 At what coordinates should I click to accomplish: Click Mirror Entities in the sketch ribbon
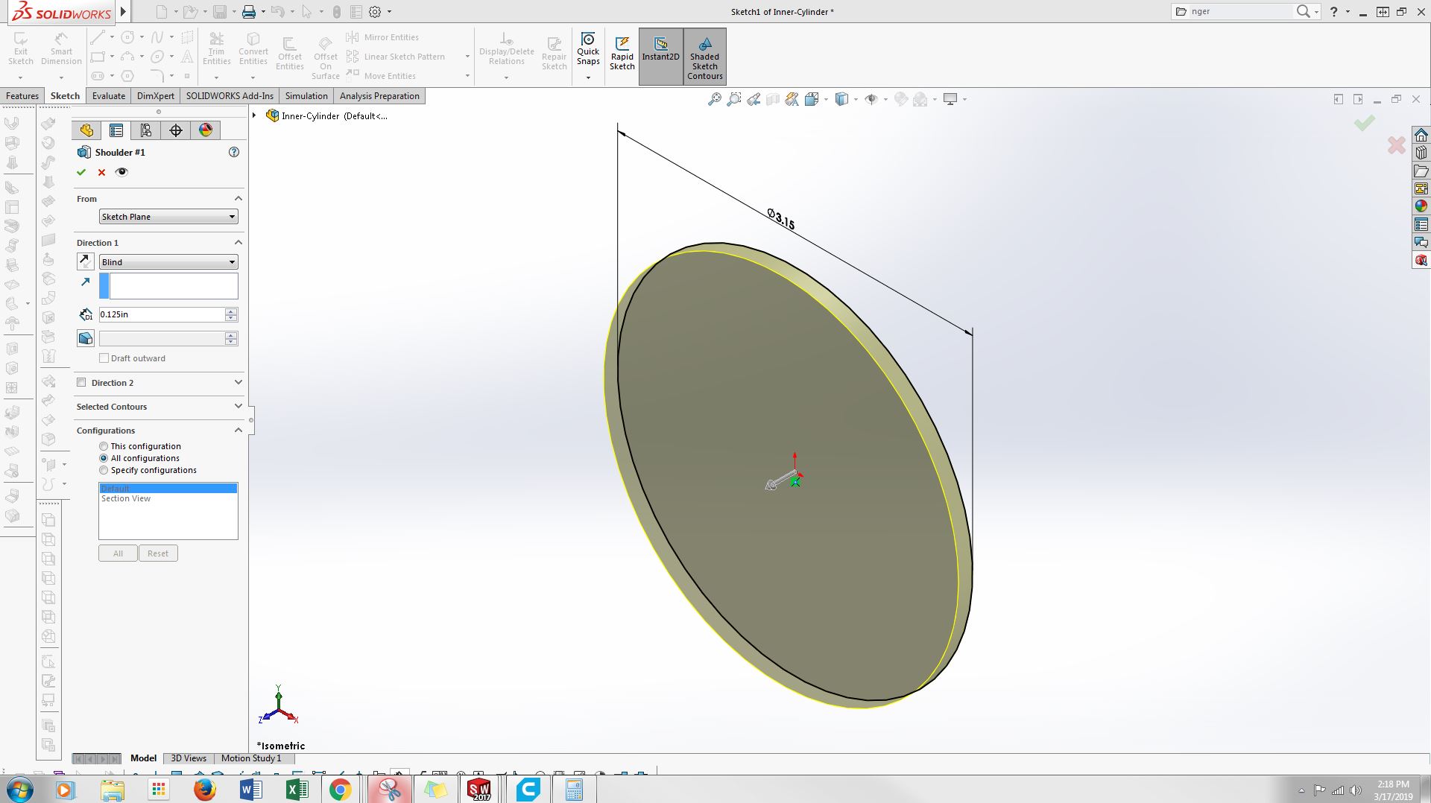[382, 37]
